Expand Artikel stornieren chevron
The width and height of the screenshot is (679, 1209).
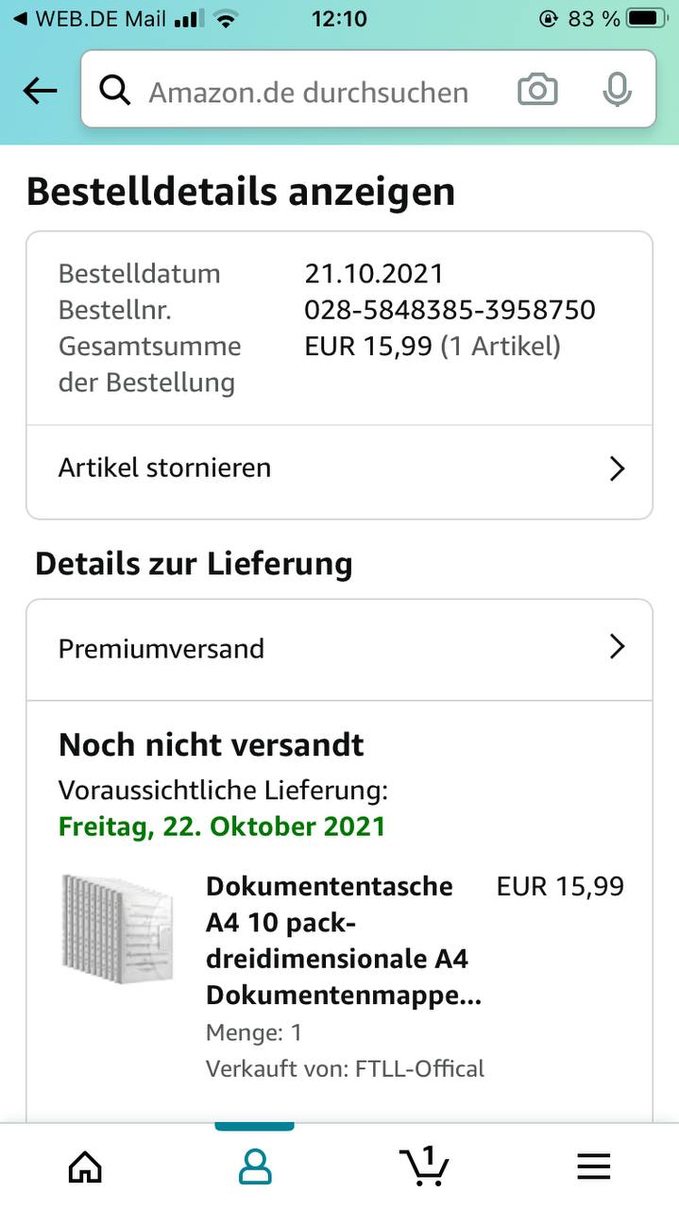pyautogui.click(x=617, y=468)
